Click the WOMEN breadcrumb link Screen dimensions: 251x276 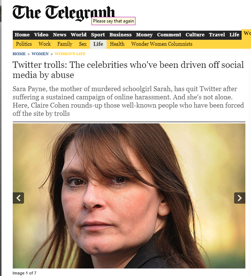[x=40, y=54]
